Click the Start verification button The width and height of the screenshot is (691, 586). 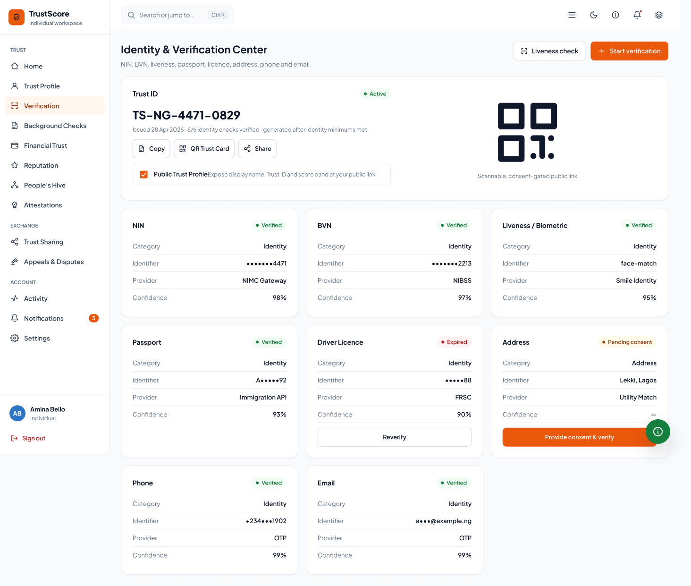tap(629, 51)
